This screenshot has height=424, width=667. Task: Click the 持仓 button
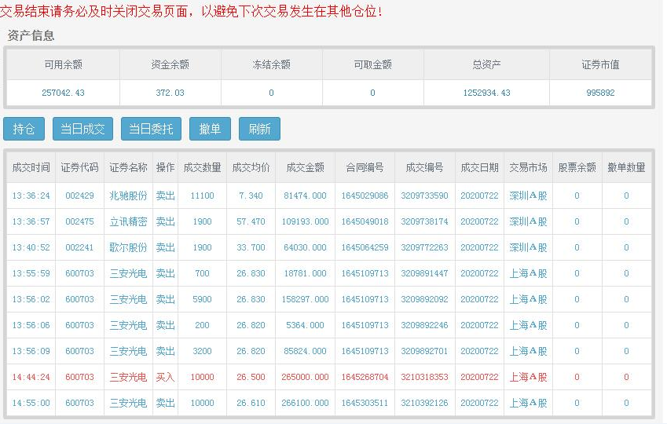click(24, 129)
